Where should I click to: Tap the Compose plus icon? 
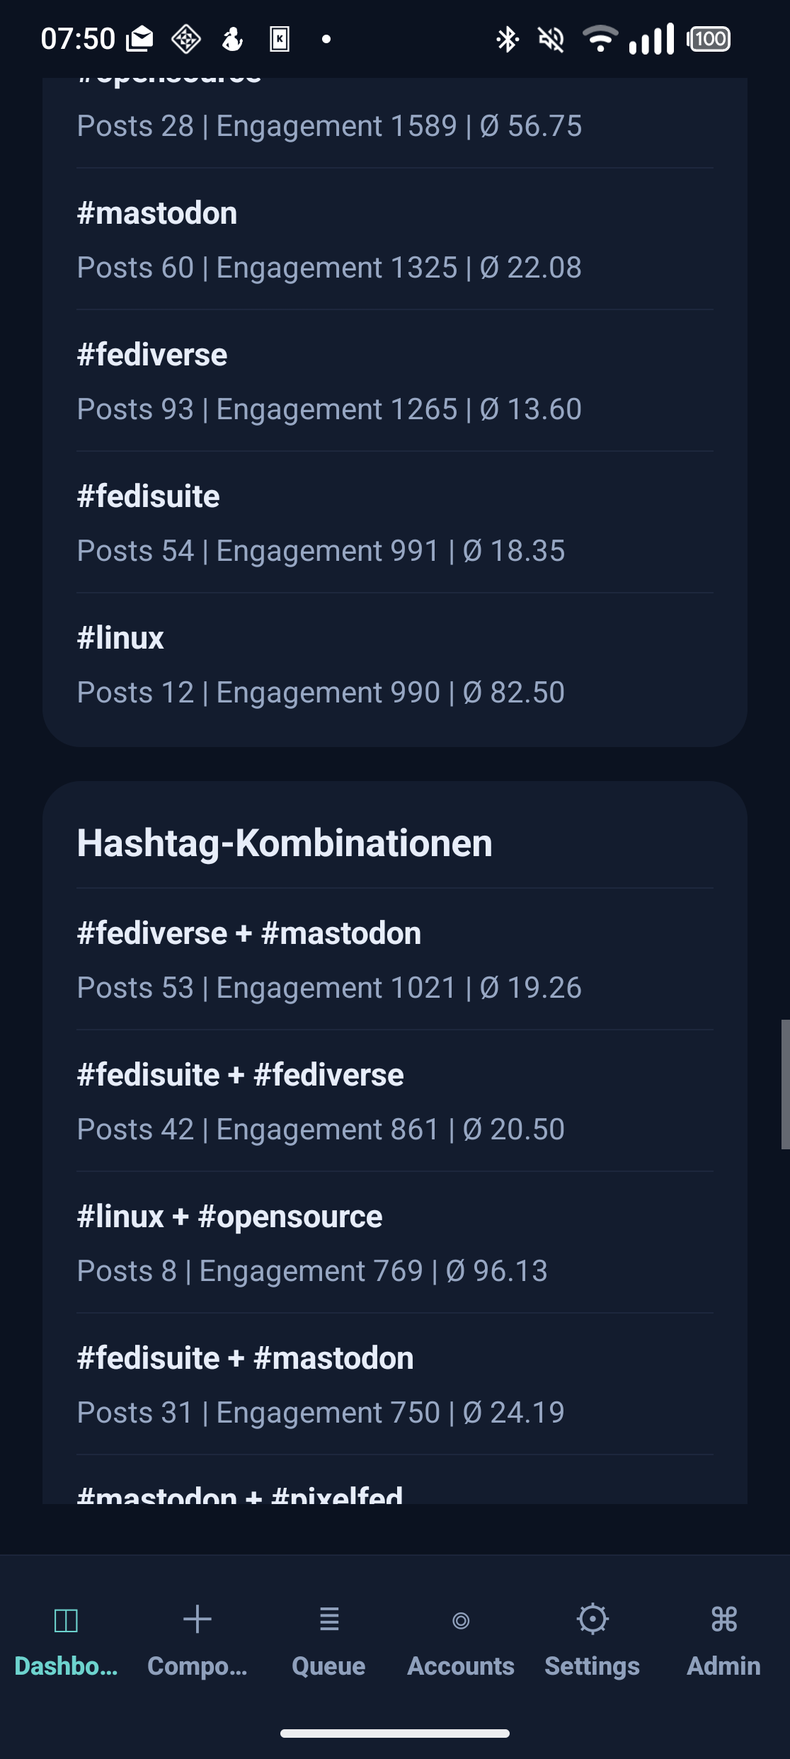pyautogui.click(x=197, y=1619)
